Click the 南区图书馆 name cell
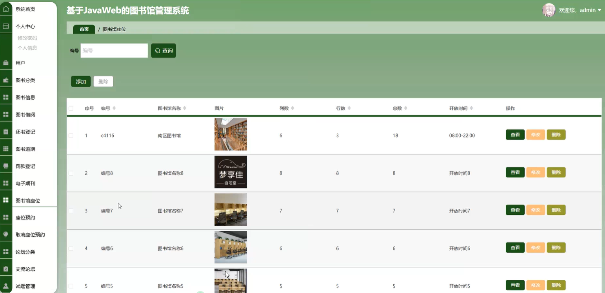The image size is (605, 293). [x=169, y=135]
